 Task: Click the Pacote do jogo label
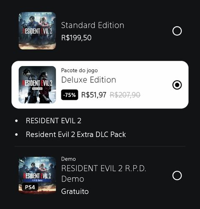pyautogui.click(x=80, y=71)
